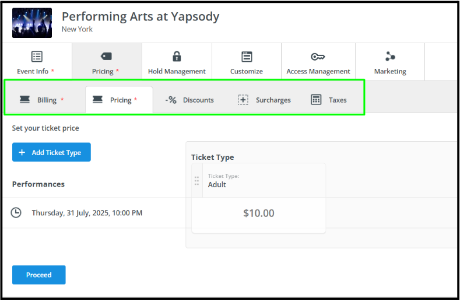The height and width of the screenshot is (301, 460).
Task: Open the Surcharges sub-tab
Action: click(264, 100)
